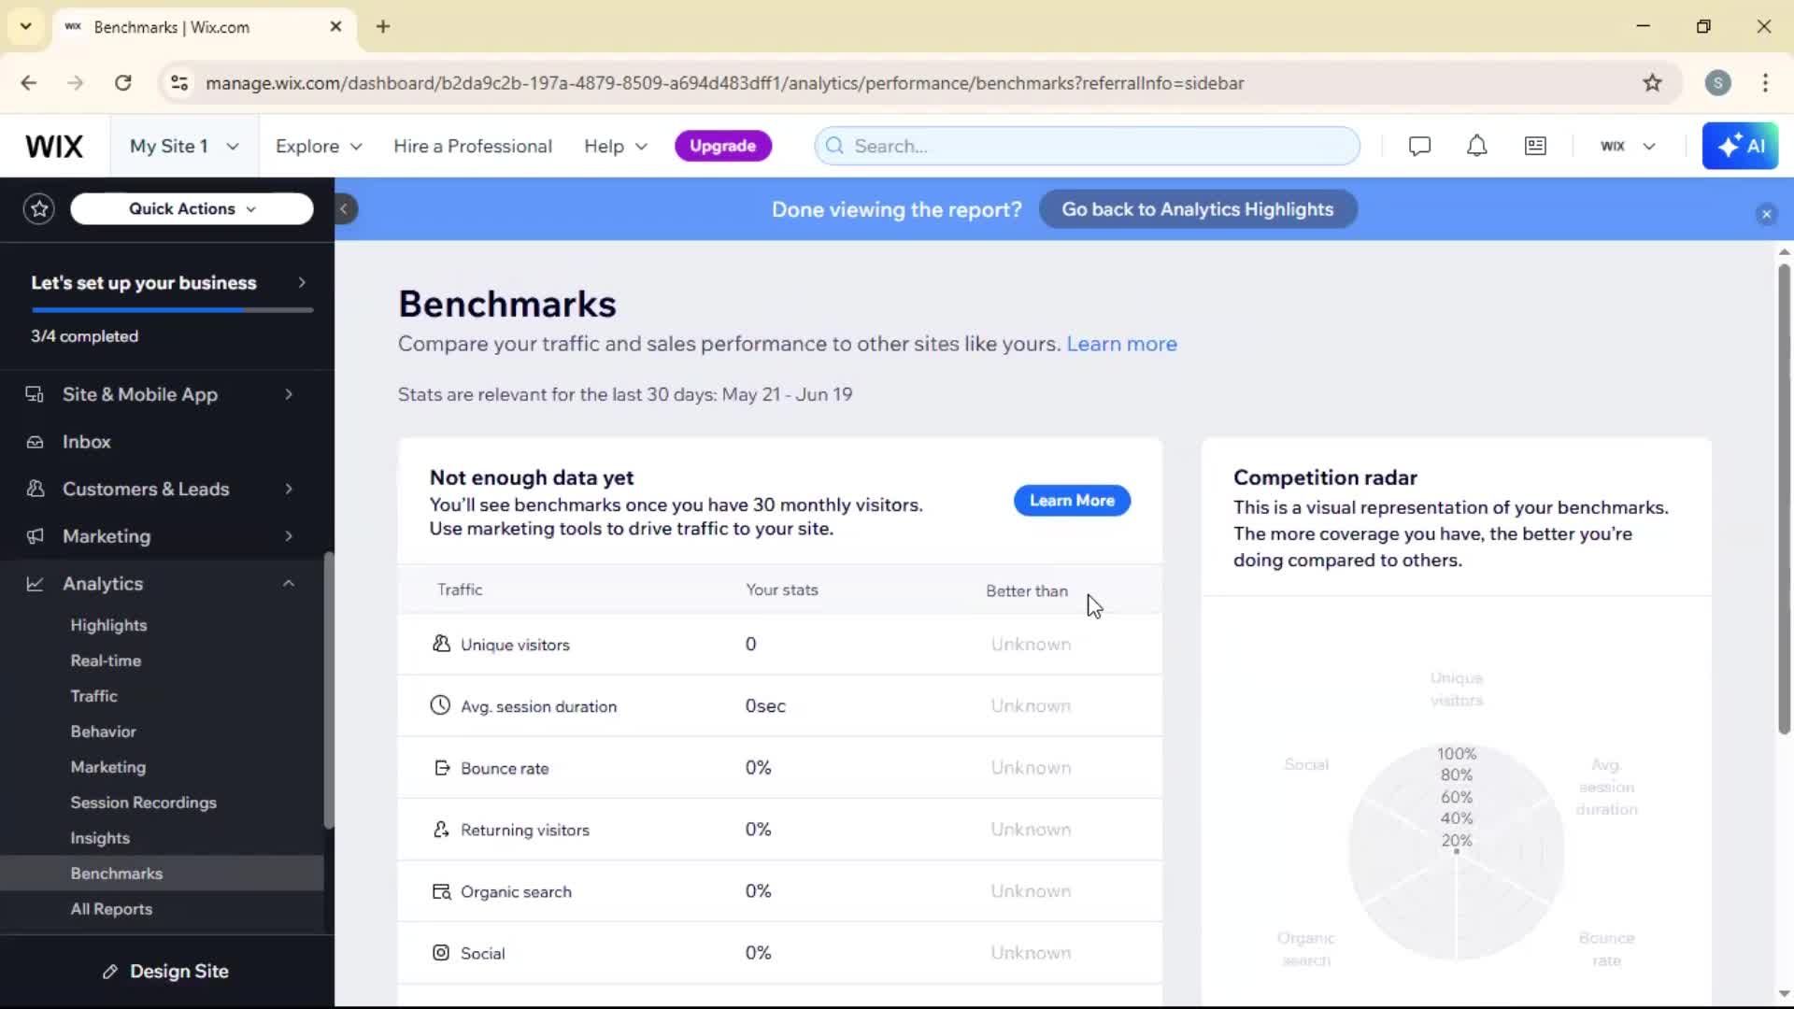Click the Wix logo

tap(54, 147)
